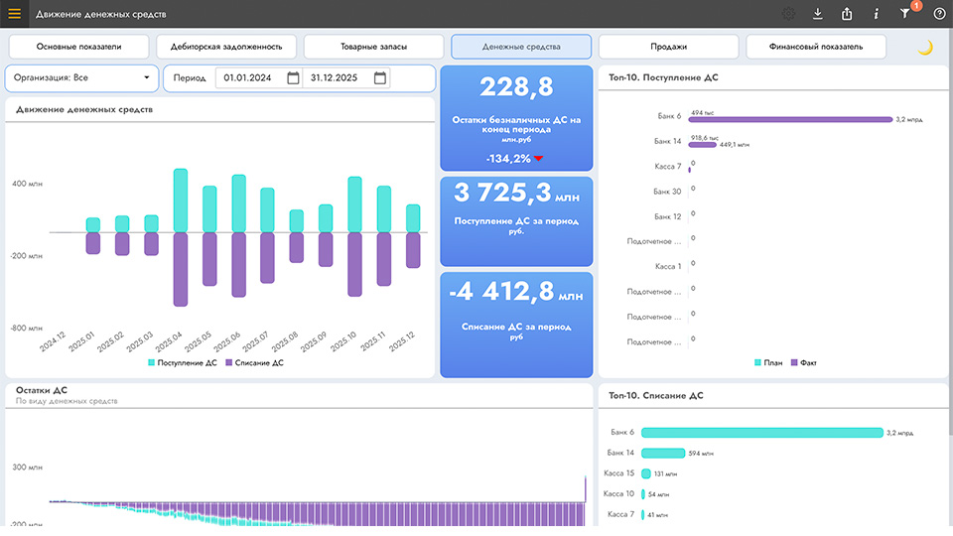Open the info icon
Screen dimensions: 953x536
(876, 13)
